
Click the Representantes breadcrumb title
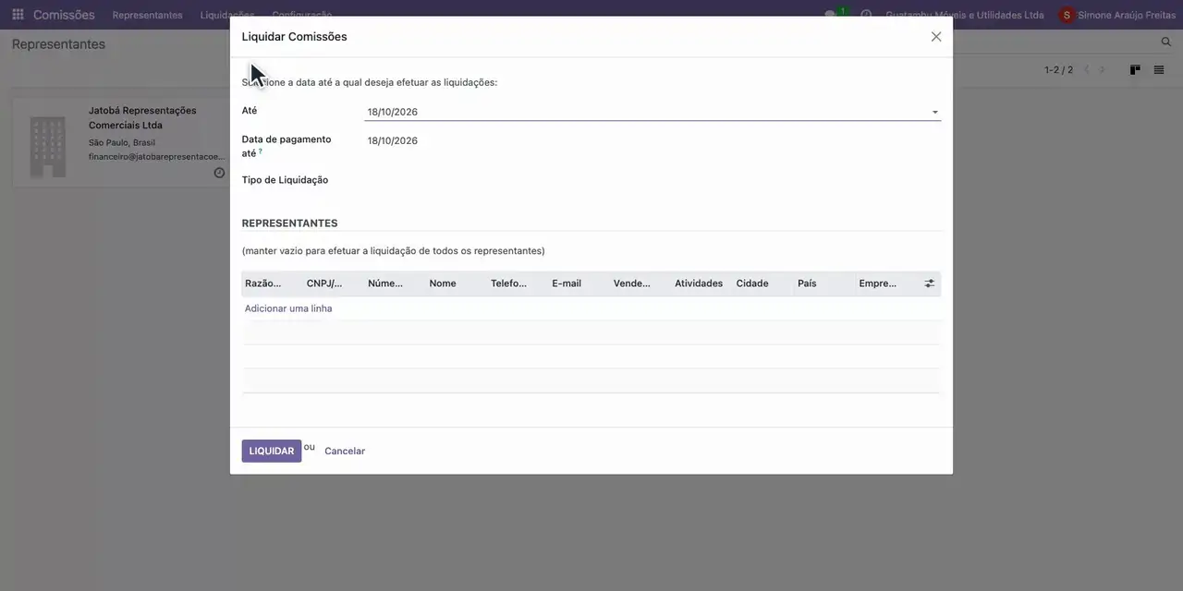pyautogui.click(x=58, y=44)
